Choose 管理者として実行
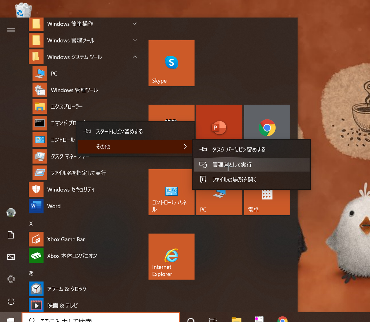This screenshot has width=370, height=322. [x=252, y=165]
